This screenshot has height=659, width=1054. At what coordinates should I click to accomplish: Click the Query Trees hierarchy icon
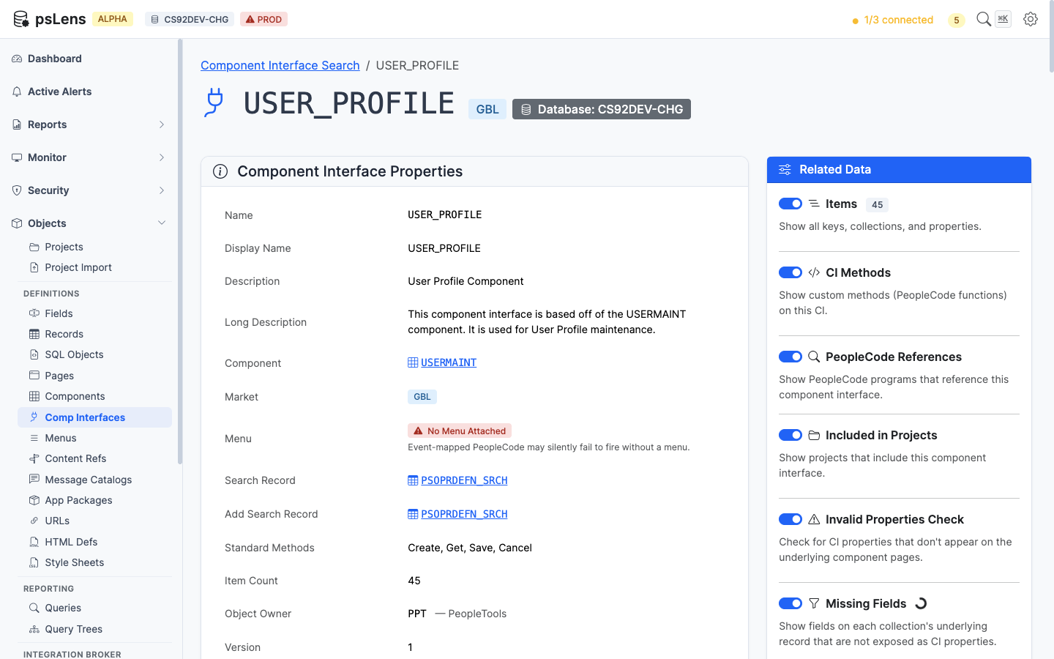coord(34,629)
